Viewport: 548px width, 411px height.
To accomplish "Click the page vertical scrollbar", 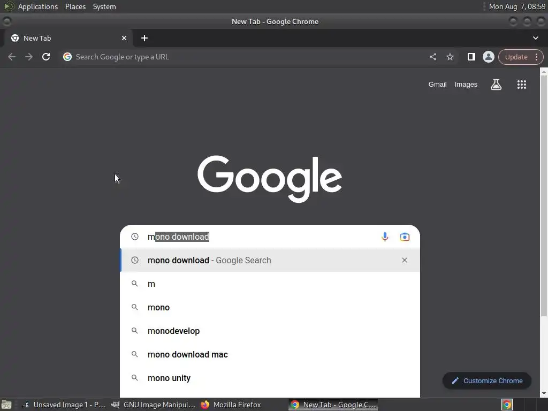I will tap(544, 196).
